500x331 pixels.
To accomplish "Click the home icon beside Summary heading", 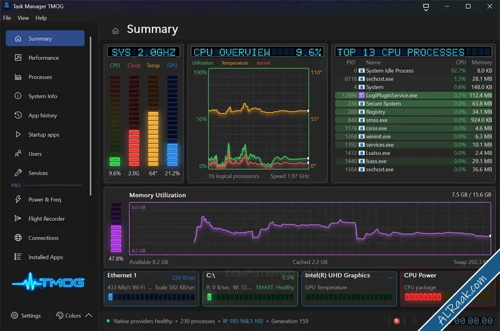I will click(x=115, y=31).
